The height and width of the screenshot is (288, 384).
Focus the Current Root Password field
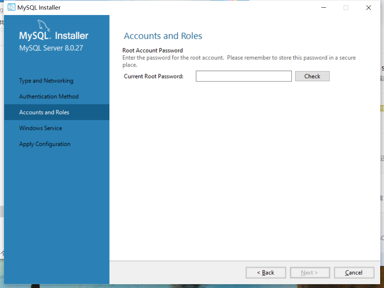(244, 76)
